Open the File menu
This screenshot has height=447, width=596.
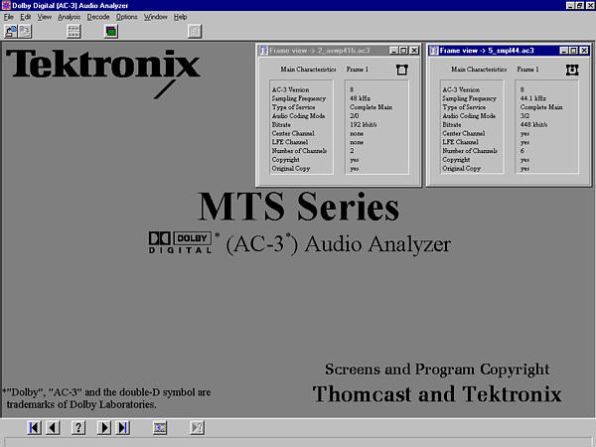tap(9, 17)
